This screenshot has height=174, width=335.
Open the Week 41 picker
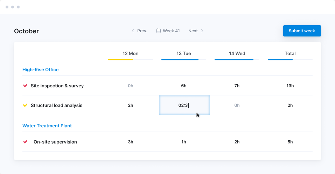[x=168, y=31]
